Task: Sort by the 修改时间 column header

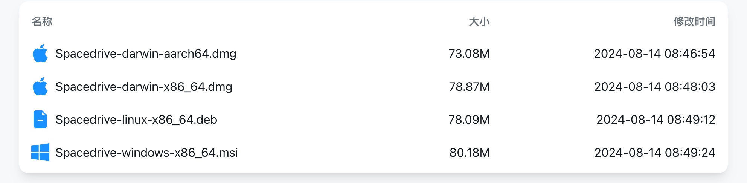Action: pos(694,21)
